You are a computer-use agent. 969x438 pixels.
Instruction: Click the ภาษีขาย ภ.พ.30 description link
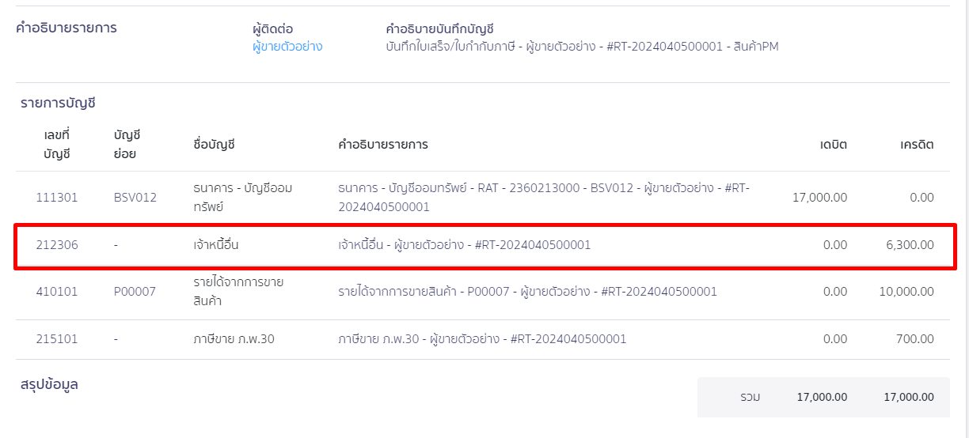[x=482, y=339]
